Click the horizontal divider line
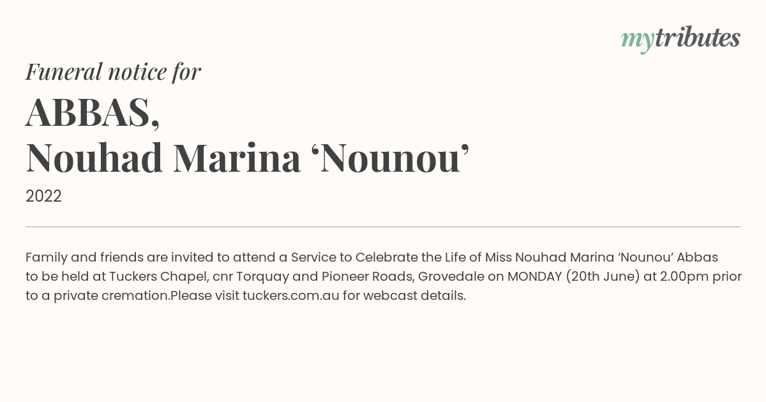Screen dimensions: 766x402 coord(383,227)
